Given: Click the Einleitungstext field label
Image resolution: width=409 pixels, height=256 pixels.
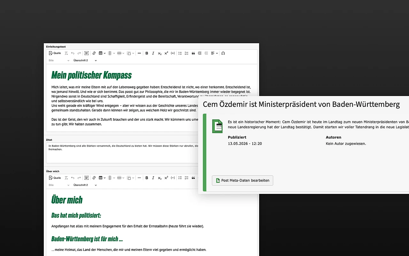Looking at the screenshot, I should [x=56, y=47].
